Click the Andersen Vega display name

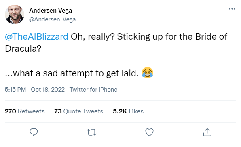click(x=51, y=10)
